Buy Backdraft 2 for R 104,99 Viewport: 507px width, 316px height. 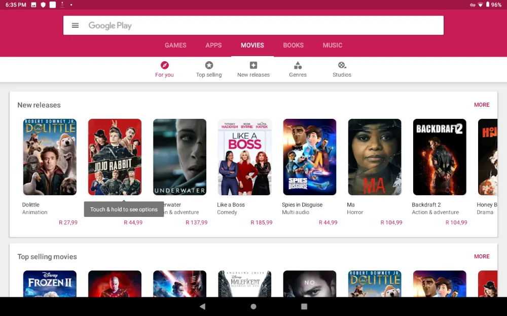click(x=456, y=222)
